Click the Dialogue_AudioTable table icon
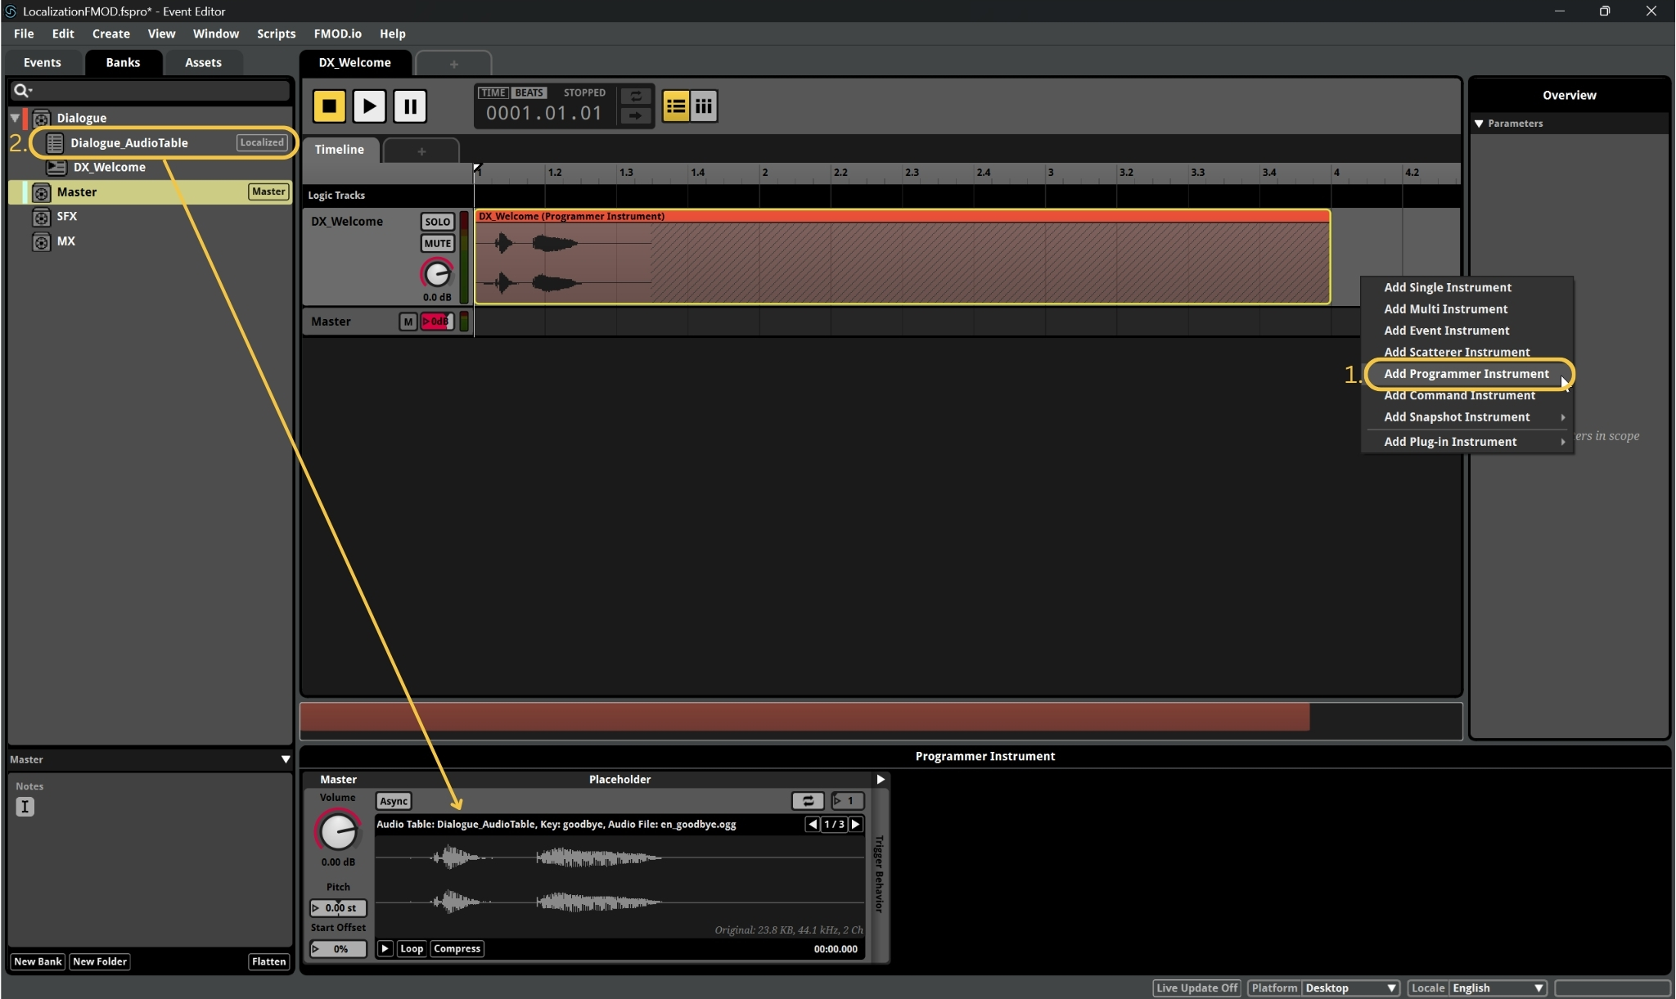This screenshot has width=1676, height=999. (55, 142)
